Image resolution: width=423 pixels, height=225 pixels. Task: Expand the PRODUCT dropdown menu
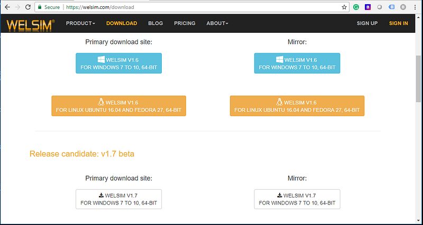80,23
